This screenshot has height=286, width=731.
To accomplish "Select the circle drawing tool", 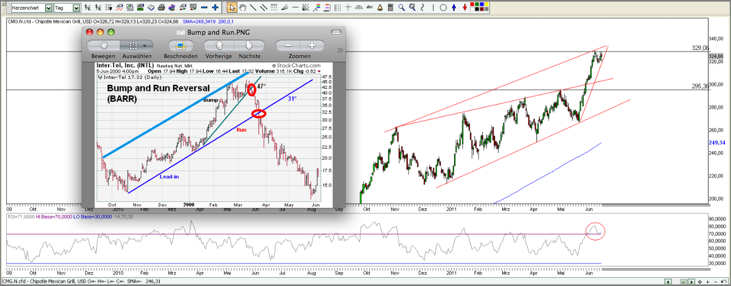I will click(x=443, y=8).
